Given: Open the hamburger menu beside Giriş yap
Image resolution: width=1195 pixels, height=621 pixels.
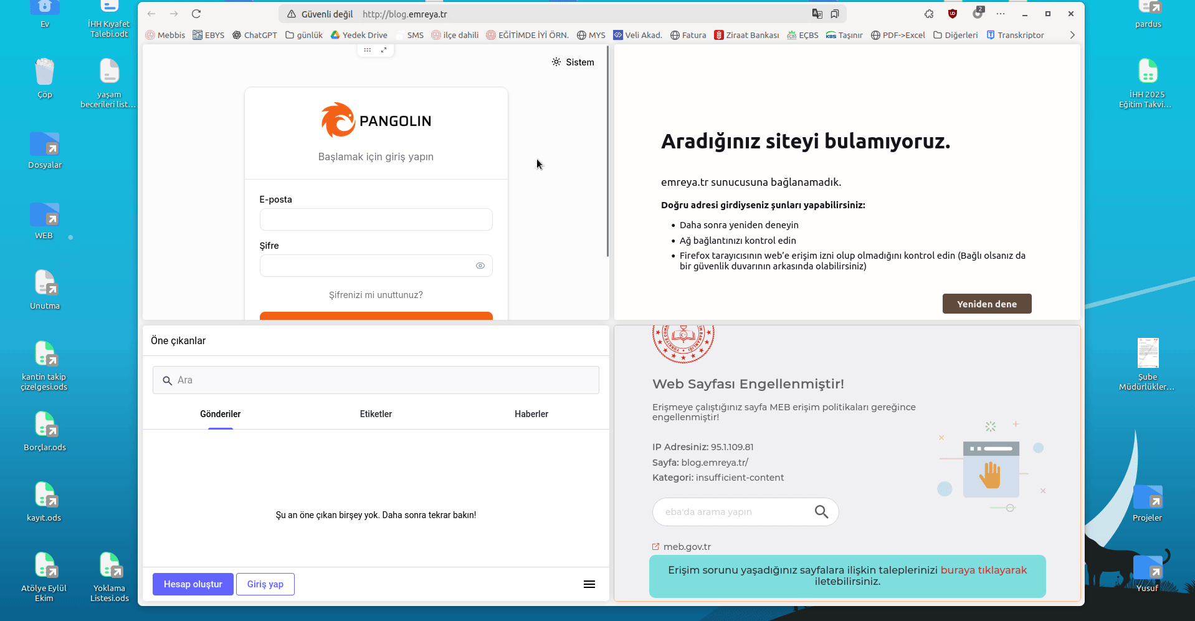Looking at the screenshot, I should pos(589,584).
